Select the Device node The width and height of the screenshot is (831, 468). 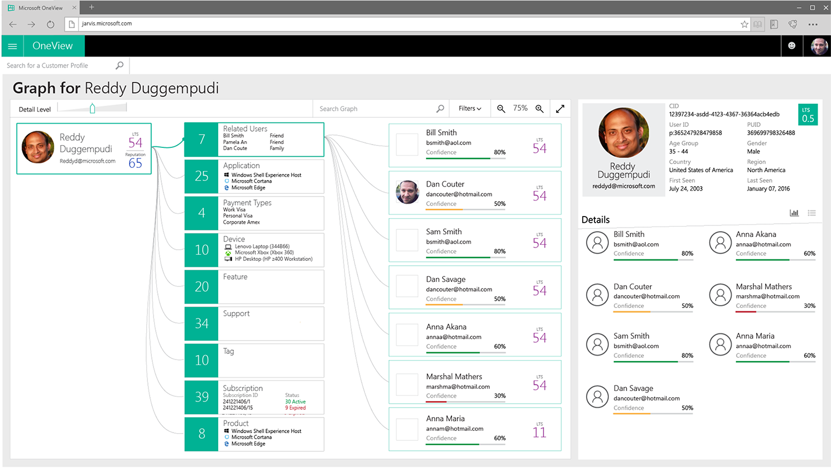tap(254, 250)
